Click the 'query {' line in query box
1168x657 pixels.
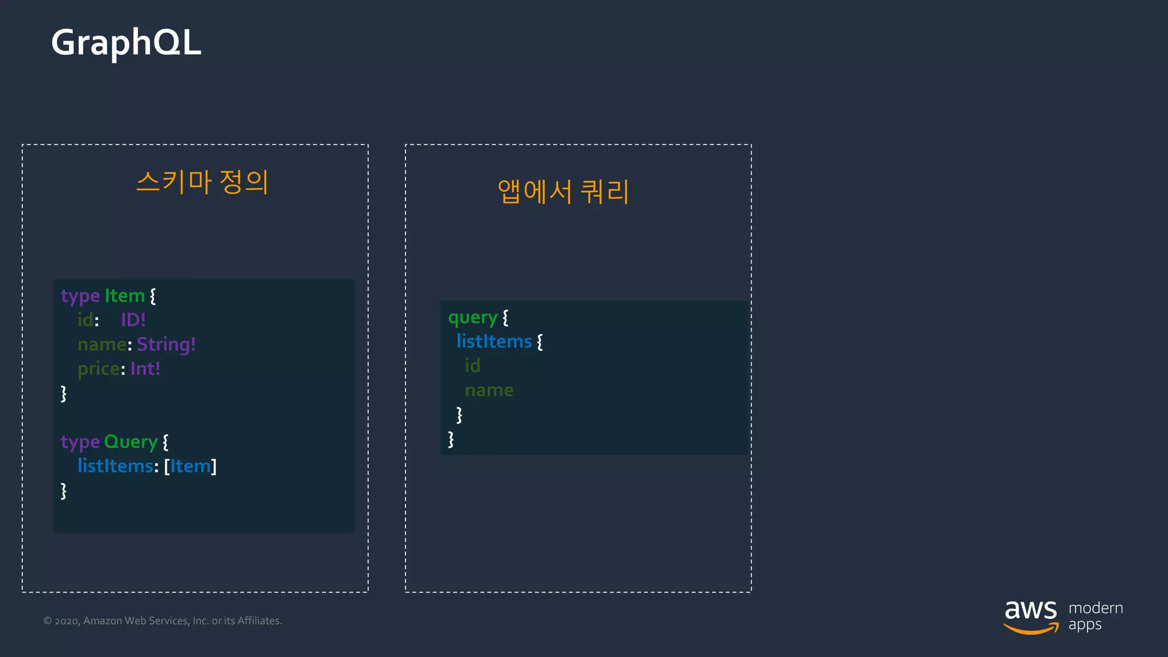(x=478, y=318)
